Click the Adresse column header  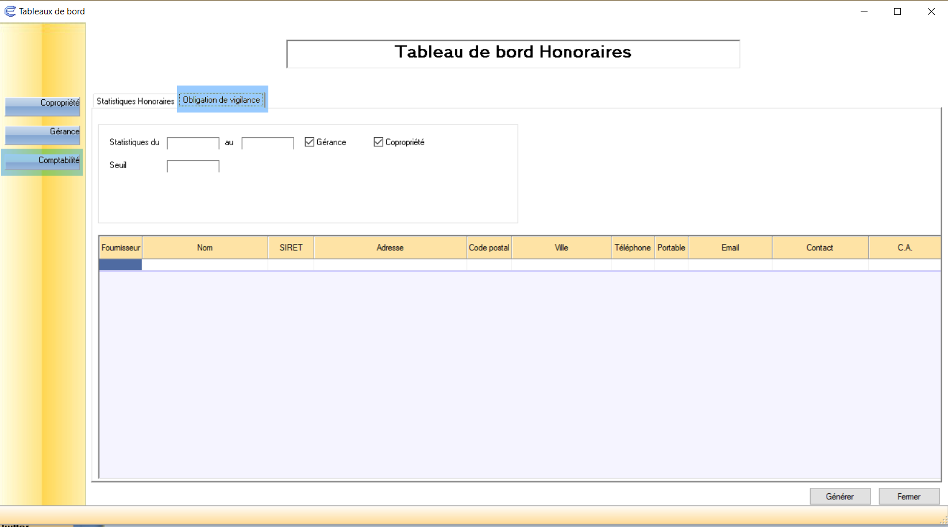[390, 247]
